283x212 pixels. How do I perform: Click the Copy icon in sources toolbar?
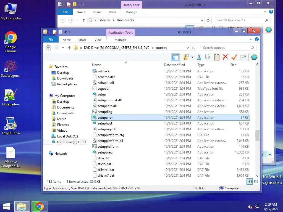tap(208, 57)
